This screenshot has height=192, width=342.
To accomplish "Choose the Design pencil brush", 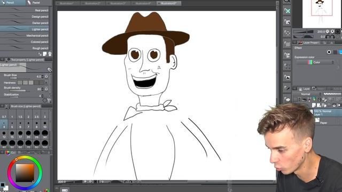I will [x=25, y=17].
